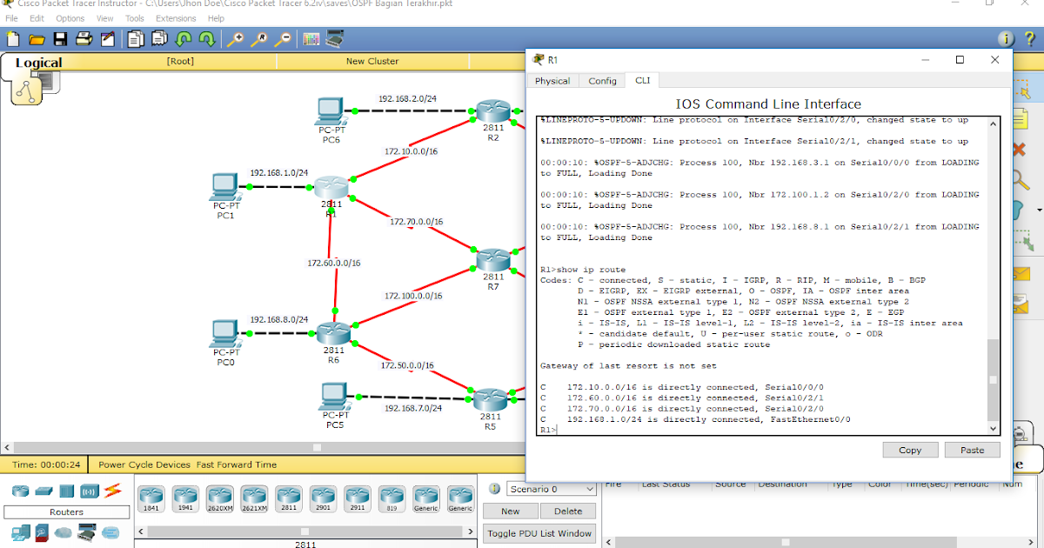Select the Delete tool red X

point(1018,150)
